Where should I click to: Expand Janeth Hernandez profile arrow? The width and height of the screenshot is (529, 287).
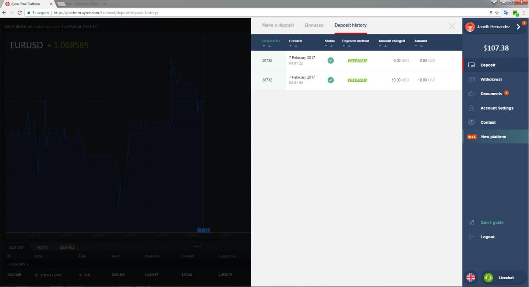(x=518, y=27)
